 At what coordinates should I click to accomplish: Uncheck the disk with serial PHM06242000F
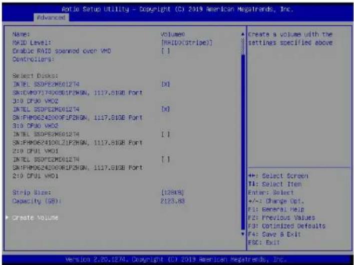coord(166,109)
